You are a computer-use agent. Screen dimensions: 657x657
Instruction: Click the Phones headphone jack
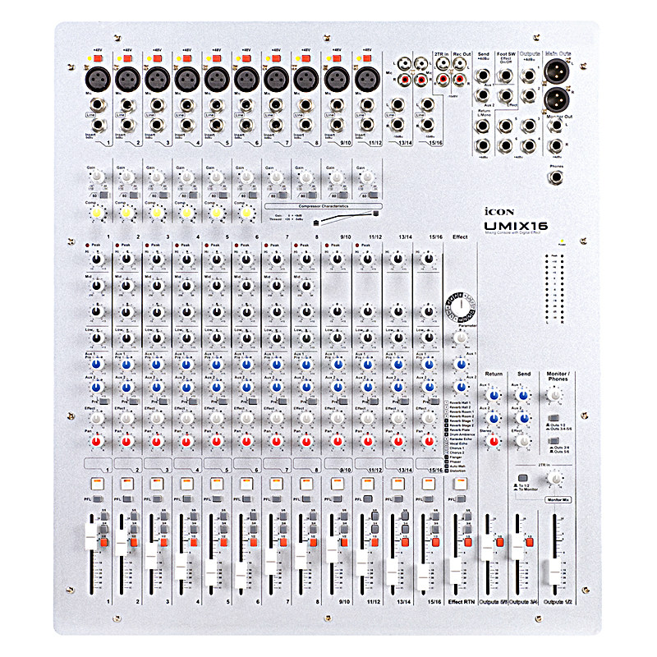[x=556, y=177]
